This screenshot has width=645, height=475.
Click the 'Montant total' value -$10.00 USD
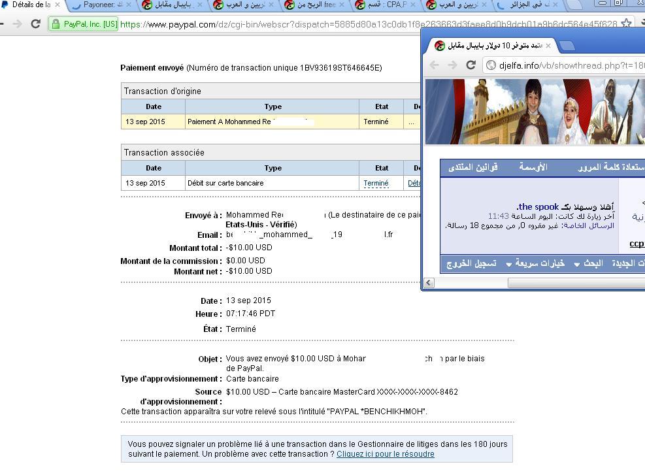pos(249,248)
